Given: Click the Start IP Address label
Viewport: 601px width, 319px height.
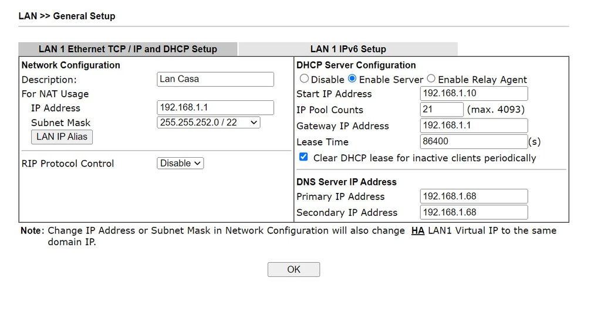Looking at the screenshot, I should click(334, 94).
